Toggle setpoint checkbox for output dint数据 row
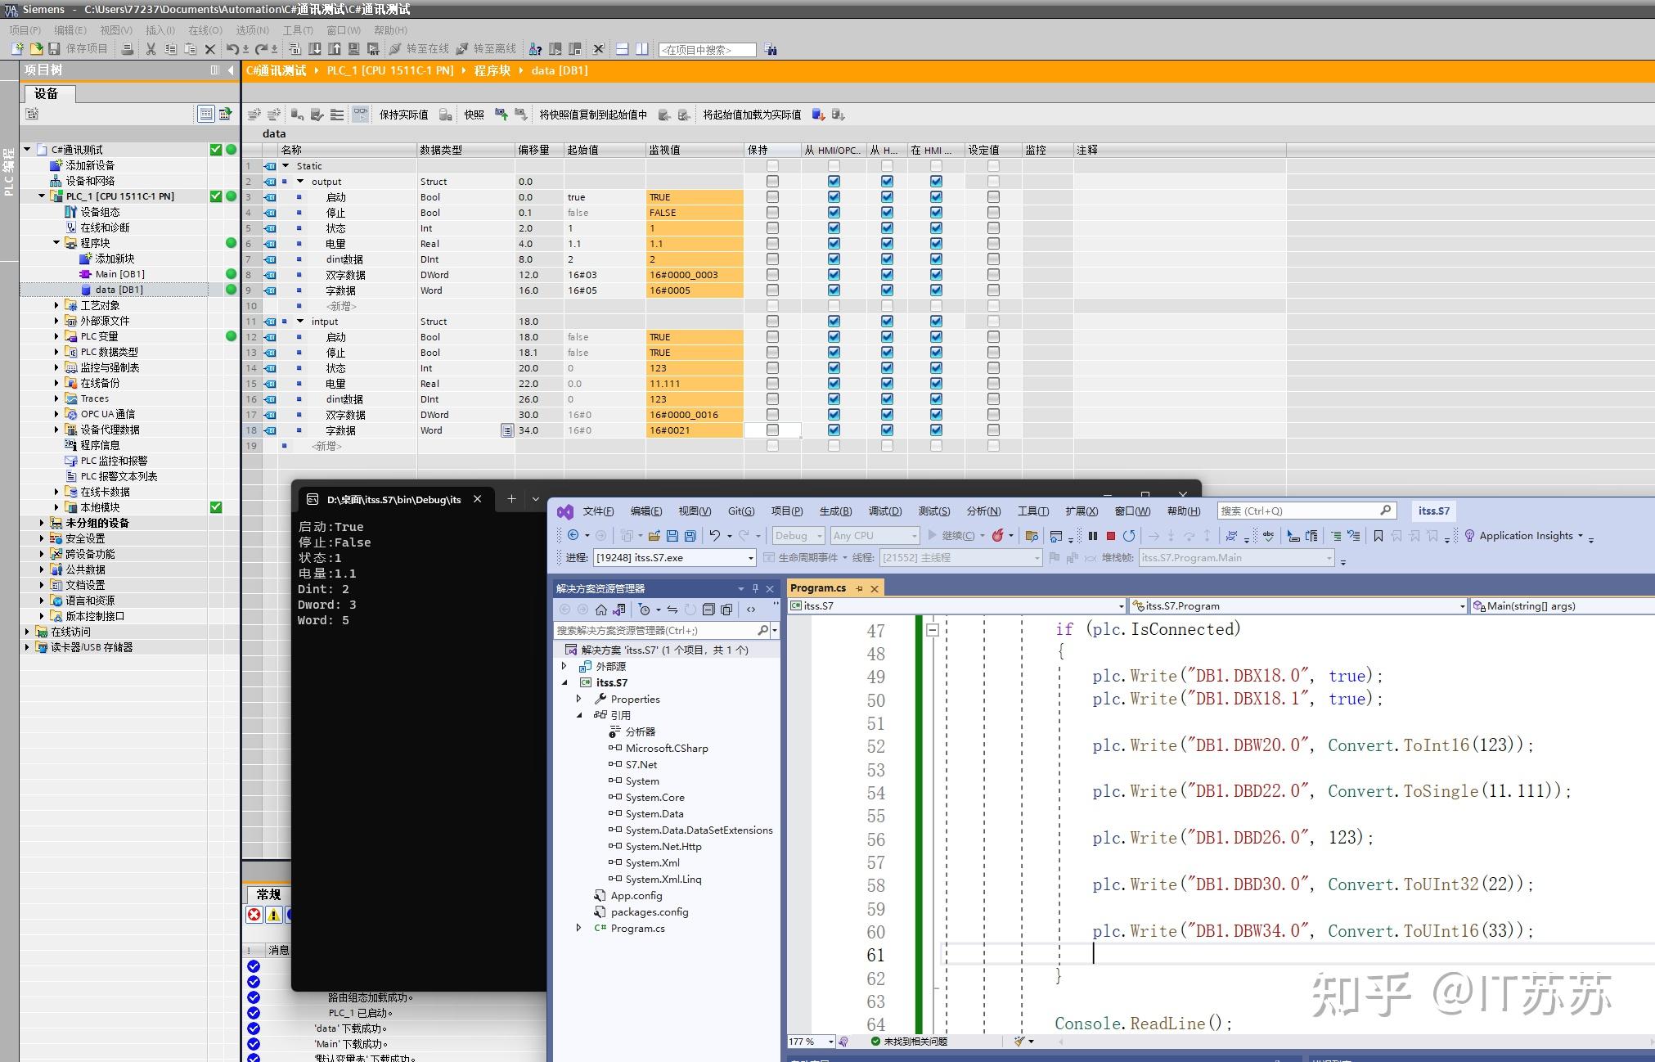Viewport: 1655px width, 1062px height. tap(993, 259)
